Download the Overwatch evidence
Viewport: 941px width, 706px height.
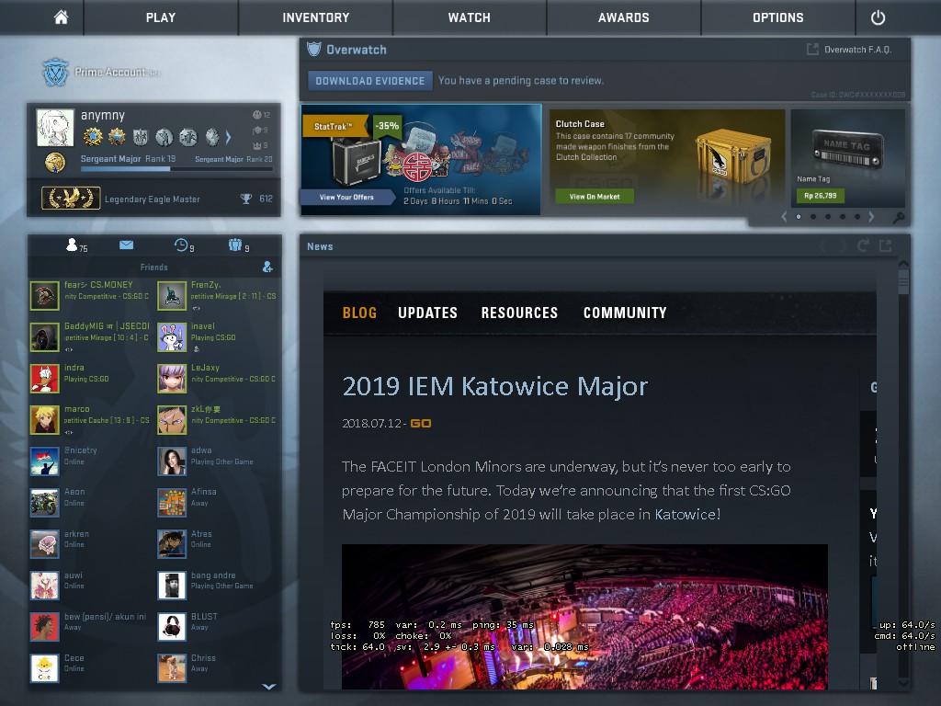(369, 81)
